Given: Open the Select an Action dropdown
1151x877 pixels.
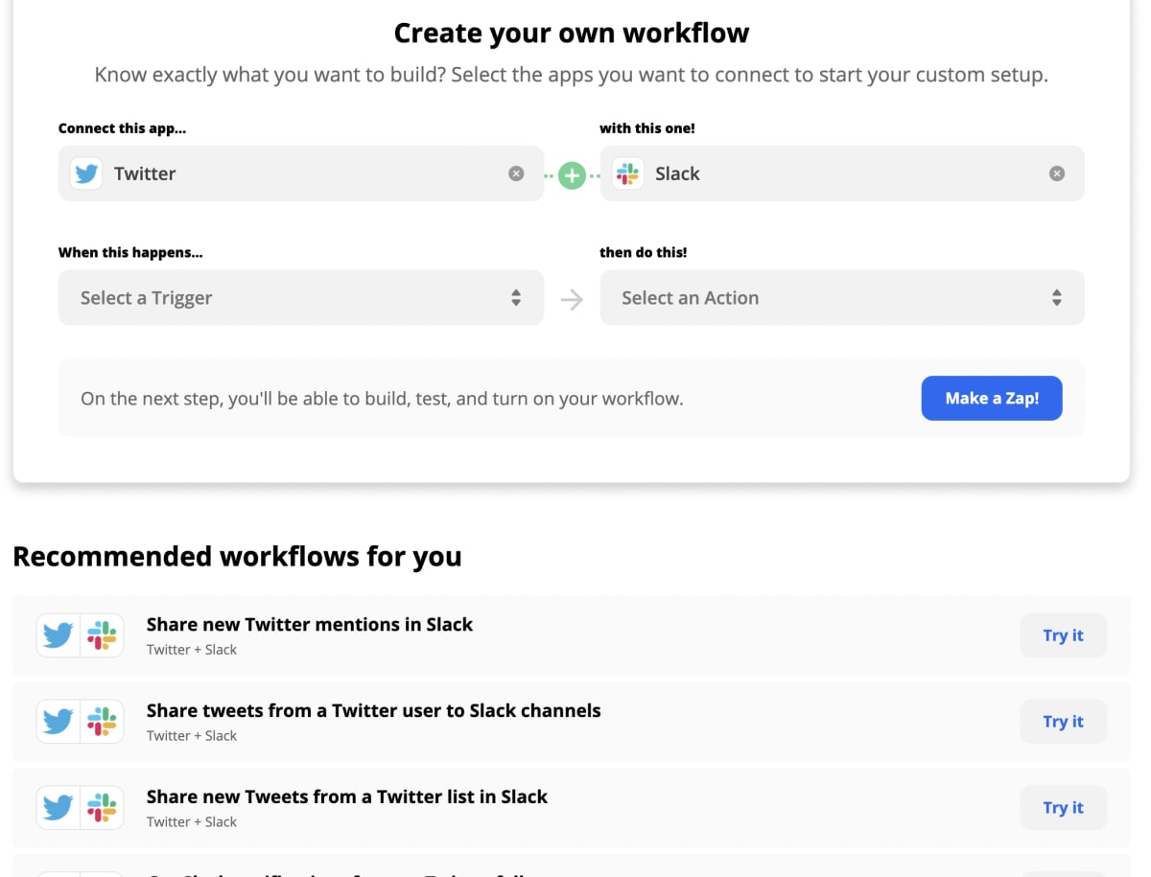Looking at the screenshot, I should point(842,298).
